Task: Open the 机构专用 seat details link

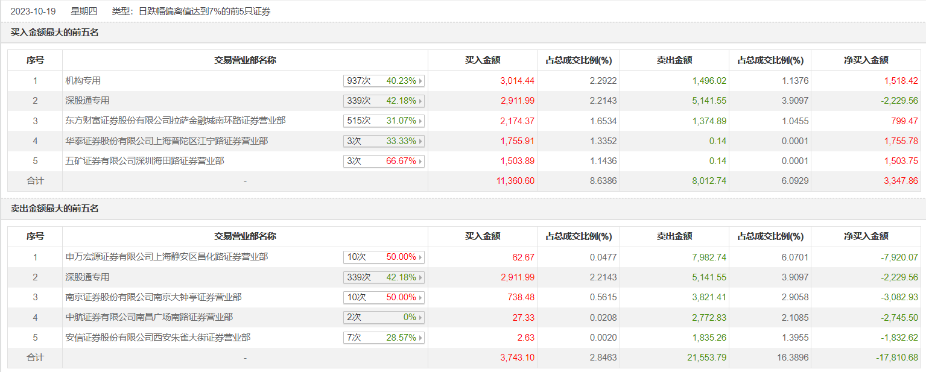Action: pos(83,81)
